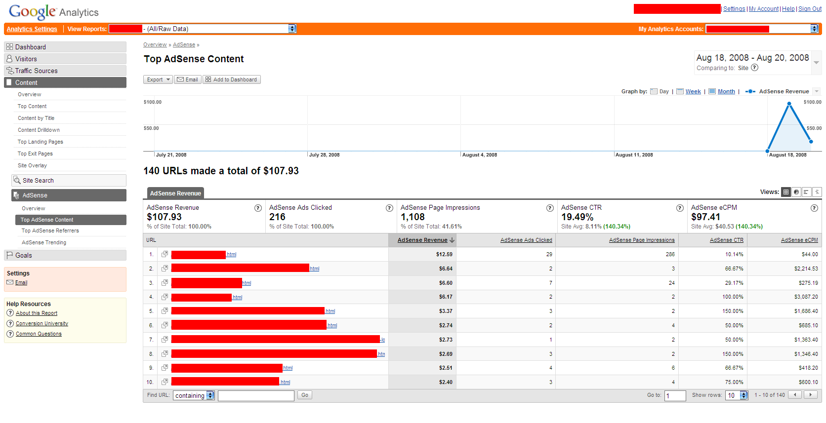This screenshot has height=423, width=826.
Task: Sort by AdSense CTR column
Action: (x=726, y=240)
